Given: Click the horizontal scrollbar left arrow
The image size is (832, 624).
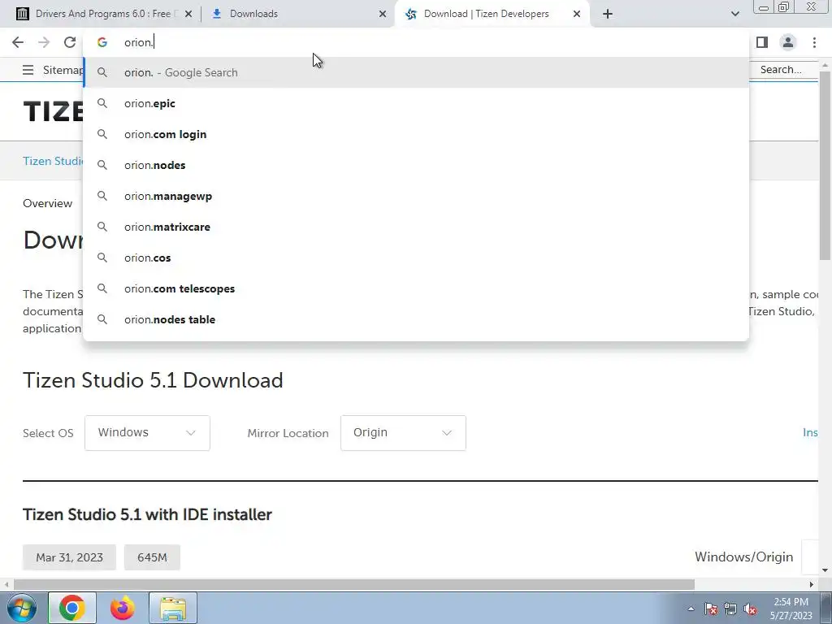Looking at the screenshot, I should [6, 584].
